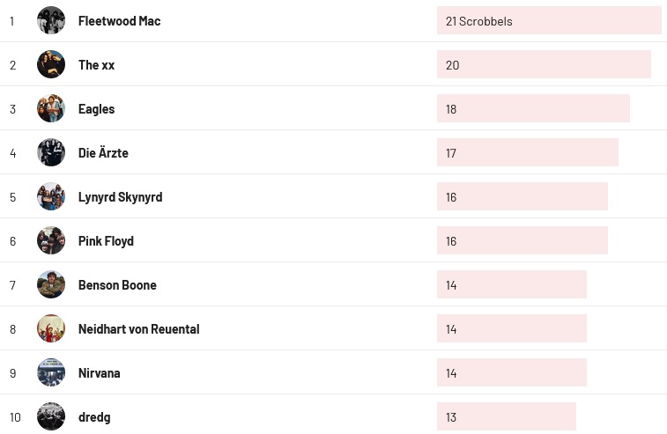Click Lynyrd Skynyrd artist avatar
667x434 pixels.
pos(51,196)
